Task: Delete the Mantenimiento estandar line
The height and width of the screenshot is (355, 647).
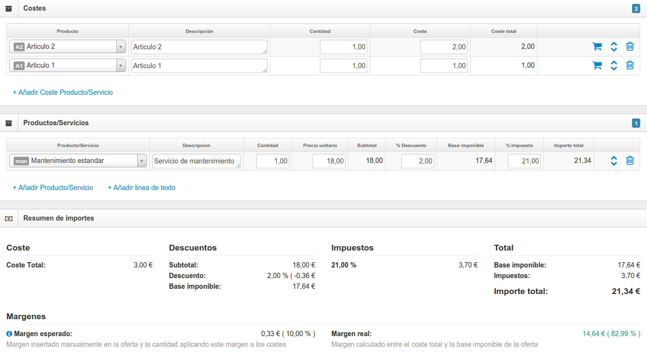Action: 630,161
